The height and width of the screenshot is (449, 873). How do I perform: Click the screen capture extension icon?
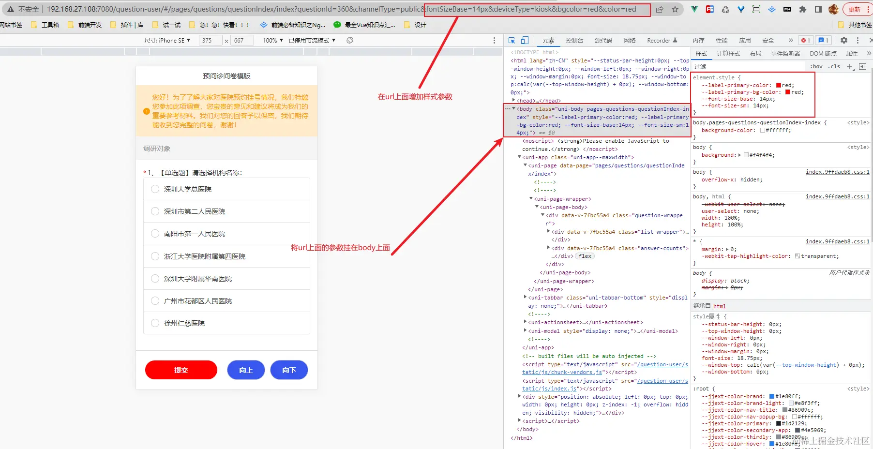coord(756,9)
